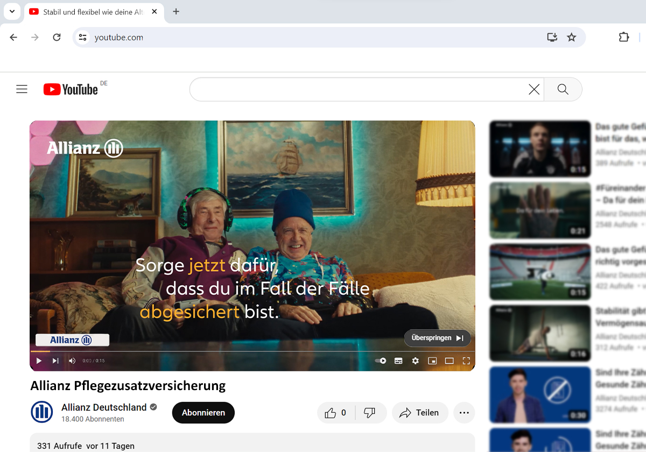Open tab search dropdown arrow
The width and height of the screenshot is (646, 452).
click(x=12, y=11)
